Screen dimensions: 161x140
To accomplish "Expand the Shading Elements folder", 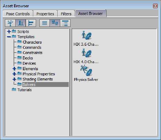I will 14,79.
